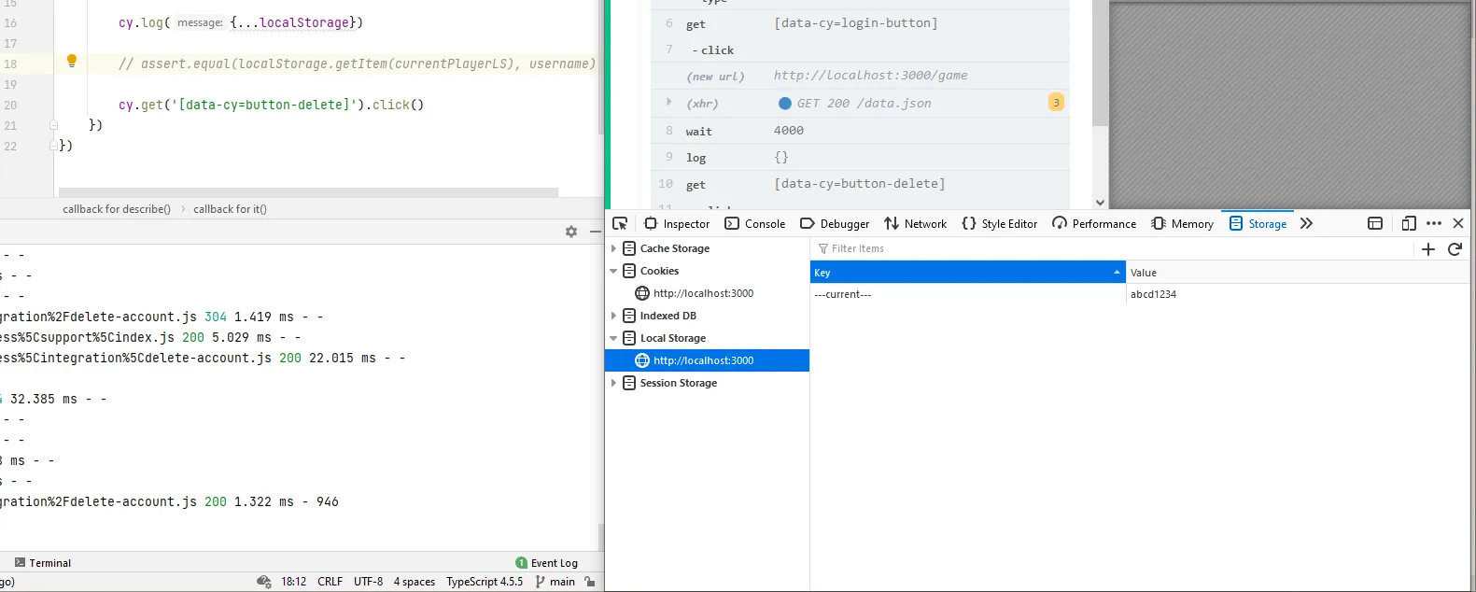Click the 18:12 cursor position indicator
This screenshot has width=1476, height=592.
(x=294, y=582)
